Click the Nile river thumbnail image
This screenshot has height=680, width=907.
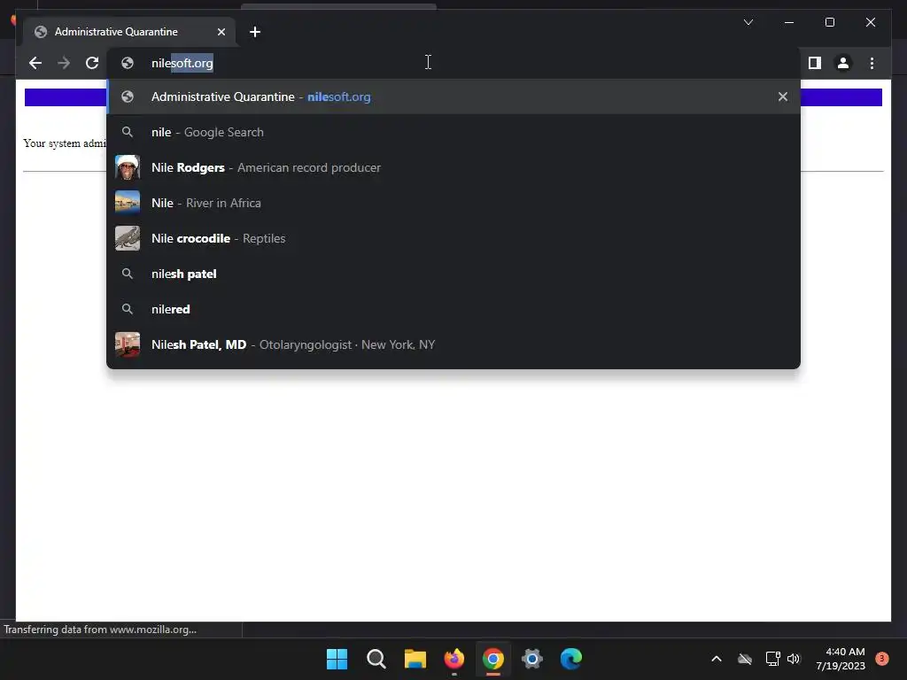pos(128,203)
